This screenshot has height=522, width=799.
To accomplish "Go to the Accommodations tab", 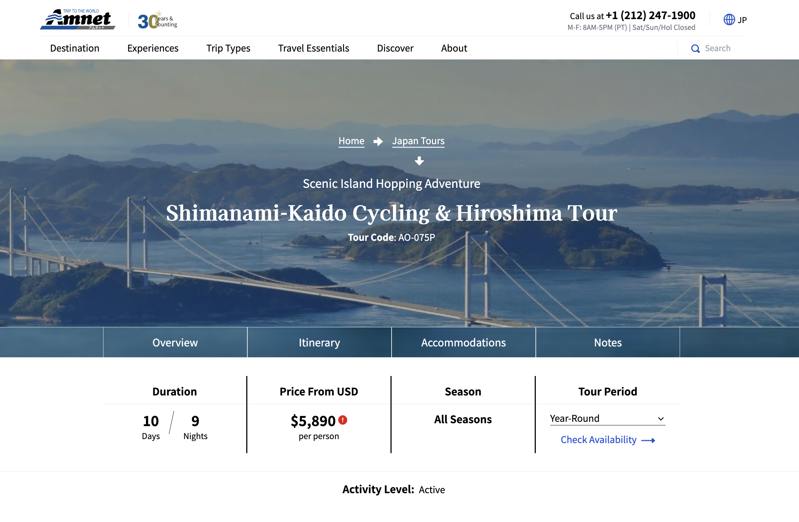I will coord(463,342).
